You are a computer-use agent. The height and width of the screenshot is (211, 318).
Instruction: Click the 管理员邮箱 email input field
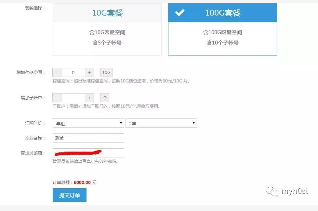[88, 153]
